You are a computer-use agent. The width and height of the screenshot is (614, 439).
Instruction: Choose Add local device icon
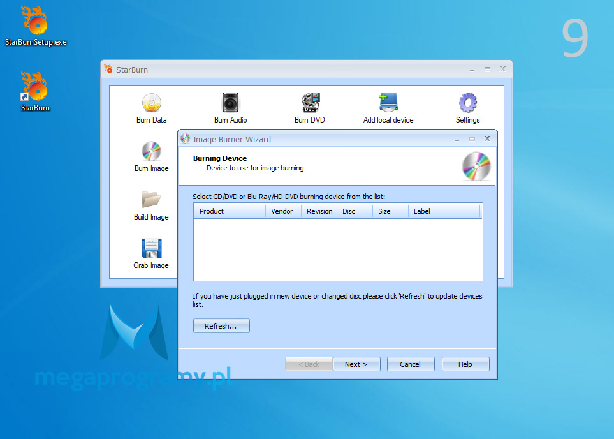pos(388,108)
